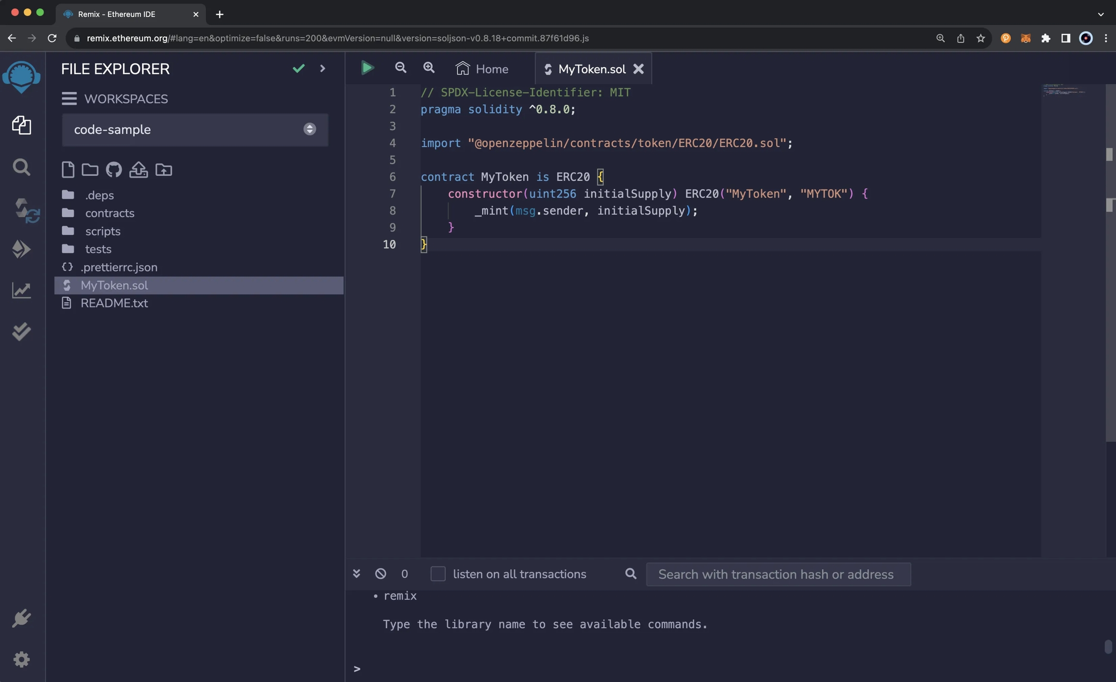Click the transaction hash search field
Image resolution: width=1116 pixels, height=682 pixels.
click(x=778, y=574)
